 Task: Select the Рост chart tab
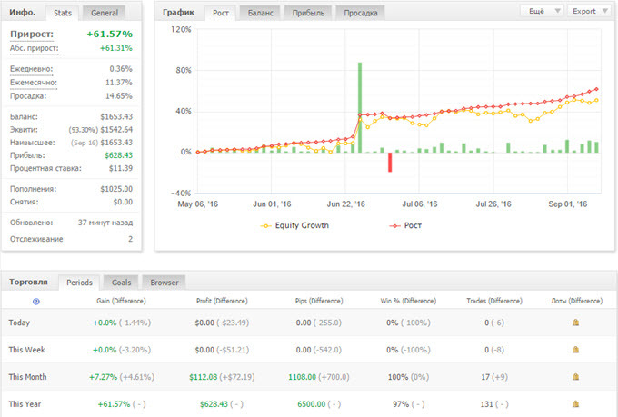coord(221,13)
